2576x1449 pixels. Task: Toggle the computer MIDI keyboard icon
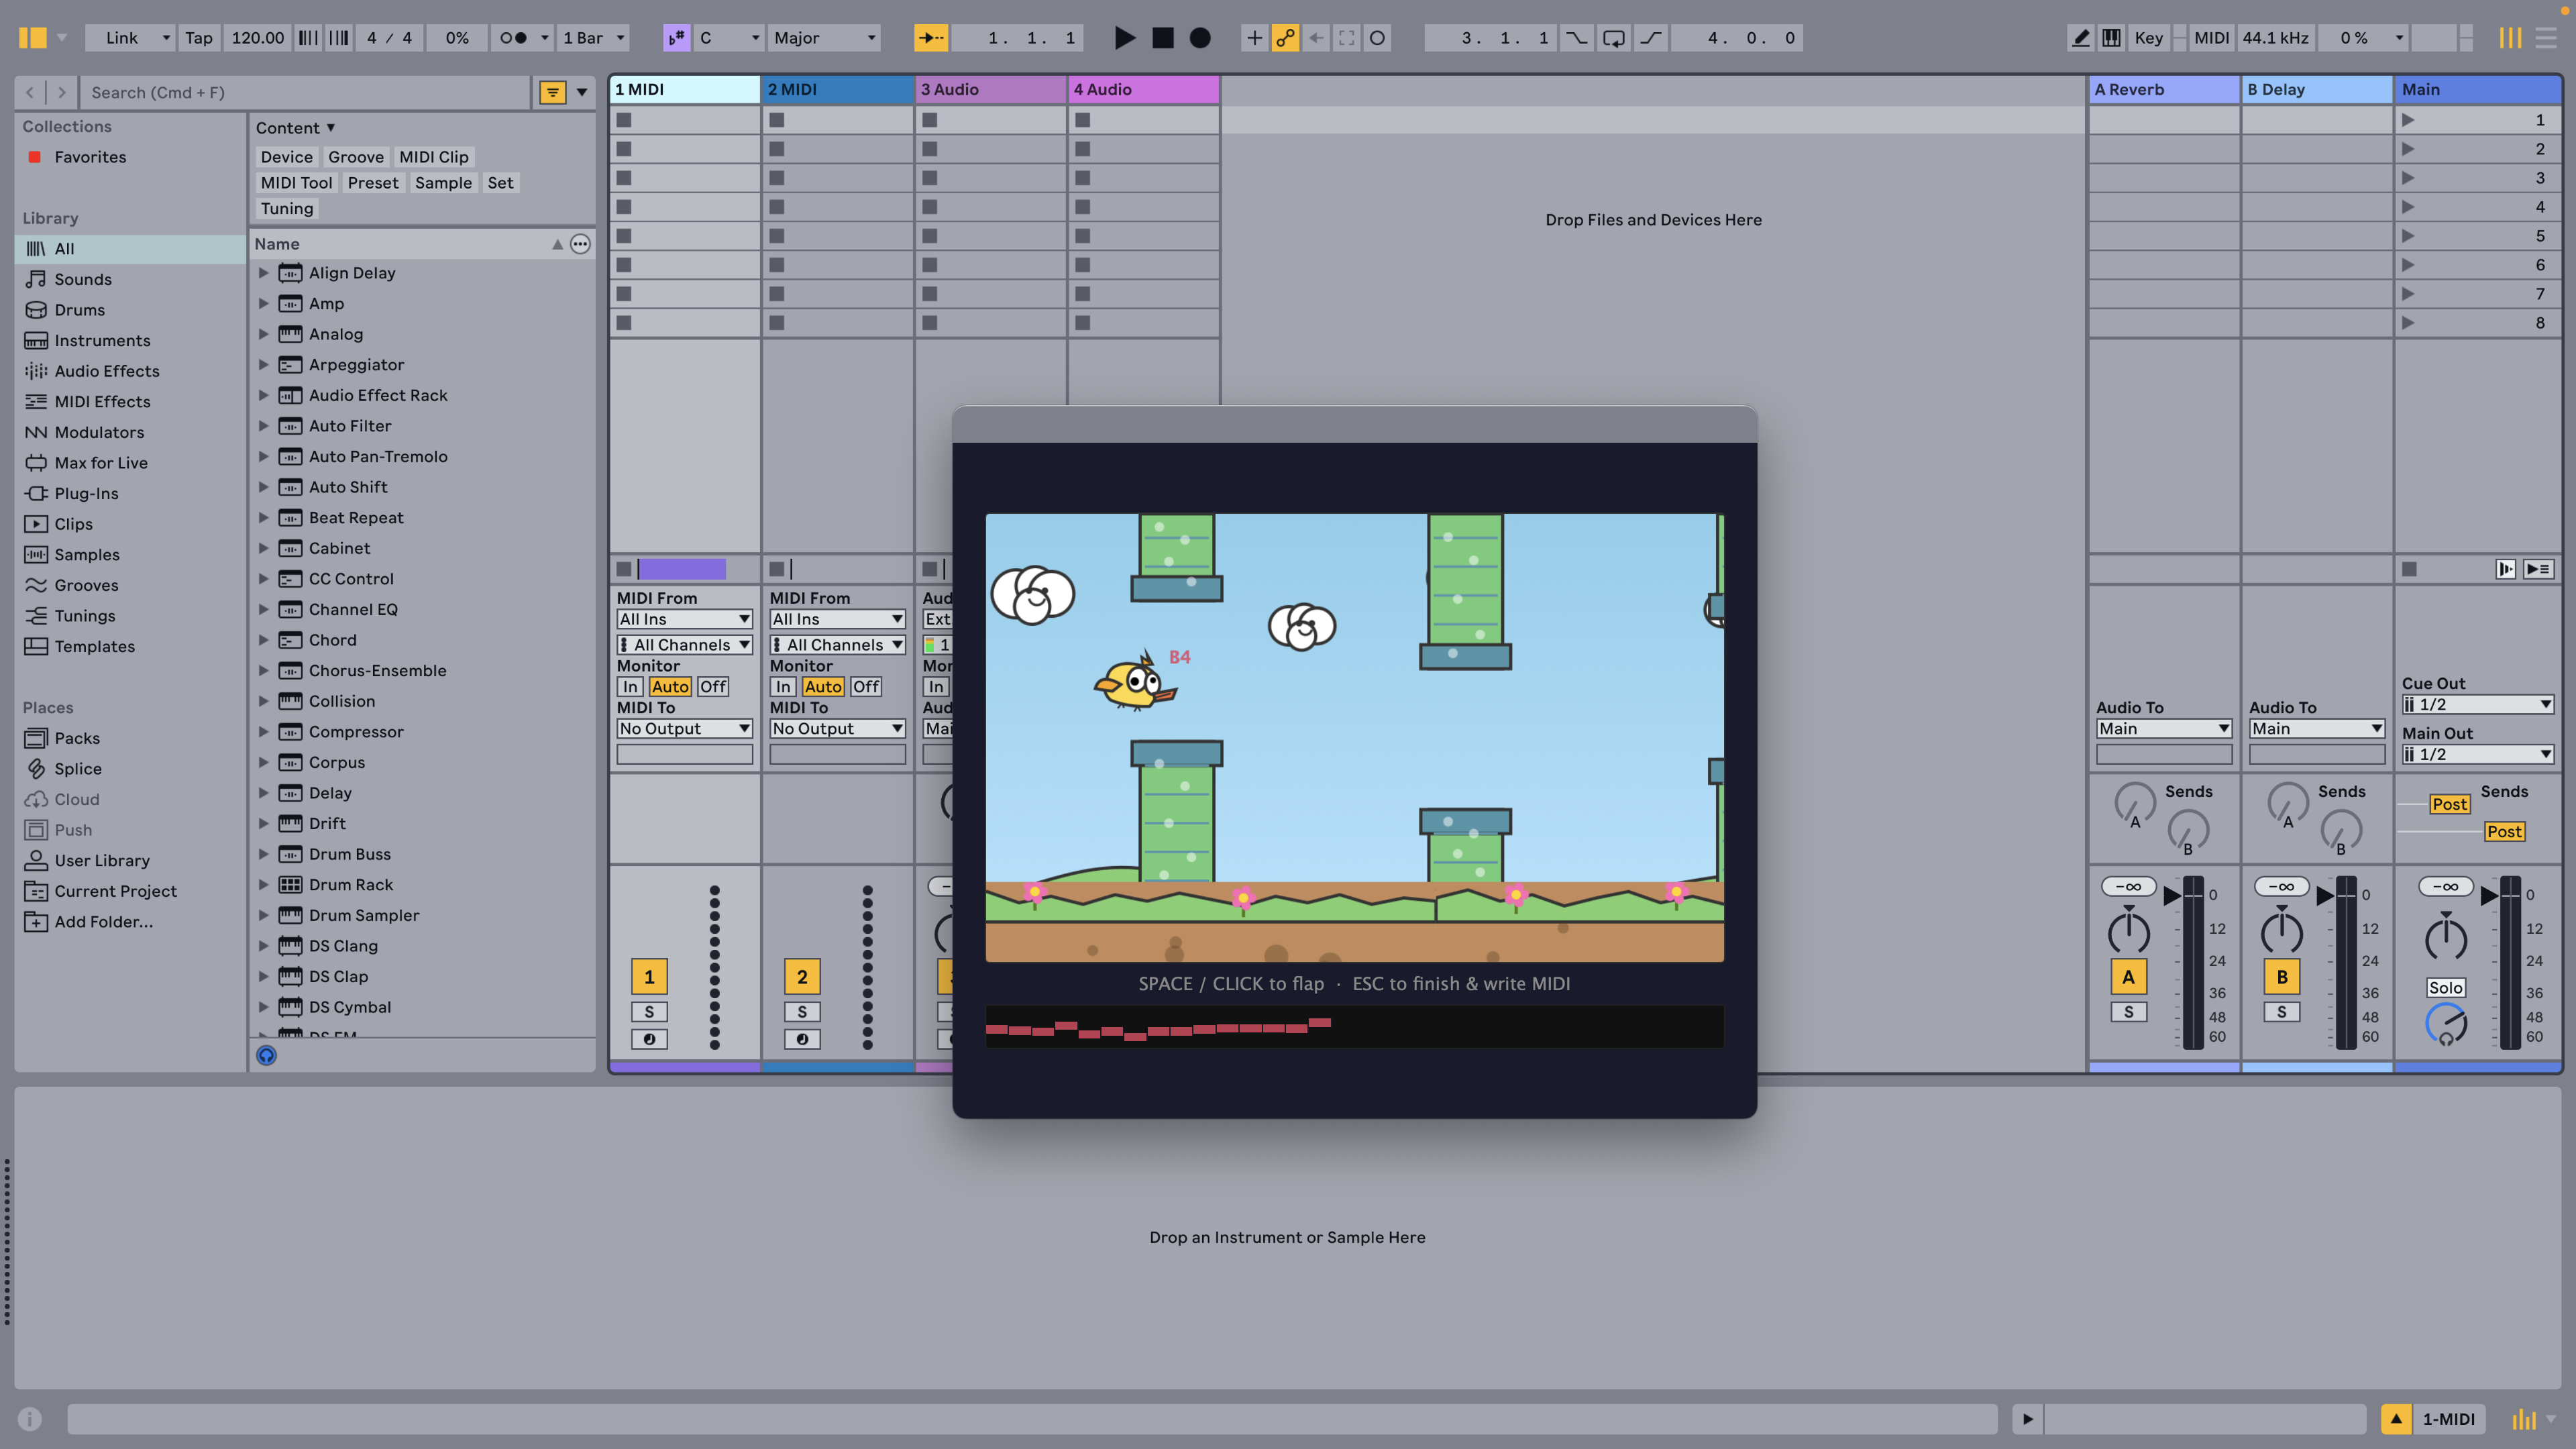click(x=2111, y=38)
